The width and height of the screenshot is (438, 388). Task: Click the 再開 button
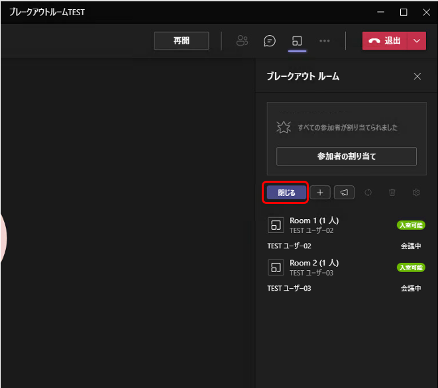tap(182, 41)
